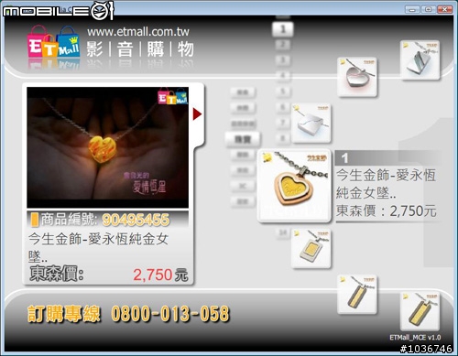Click the 影音購物 heading text
The height and width of the screenshot is (356, 458).
tap(140, 49)
